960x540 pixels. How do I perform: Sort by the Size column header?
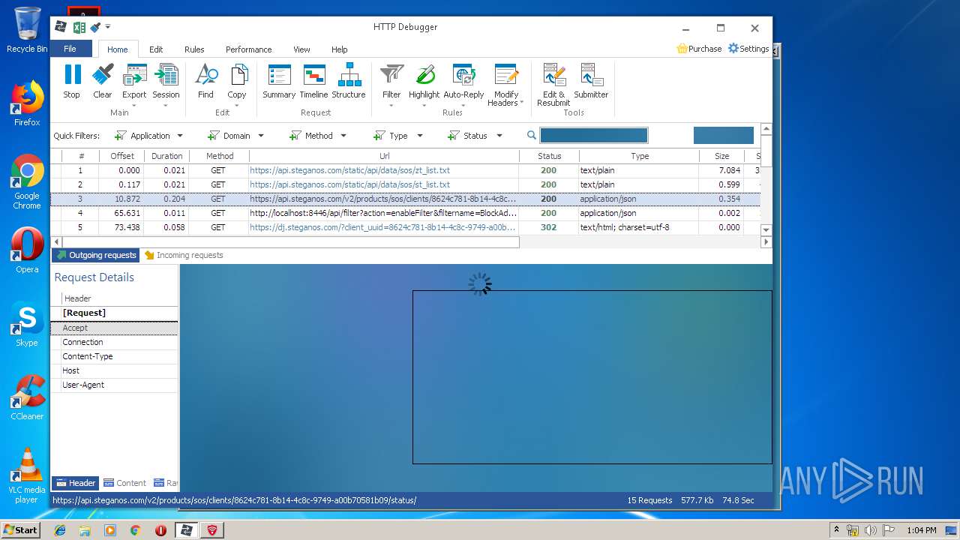(x=721, y=156)
